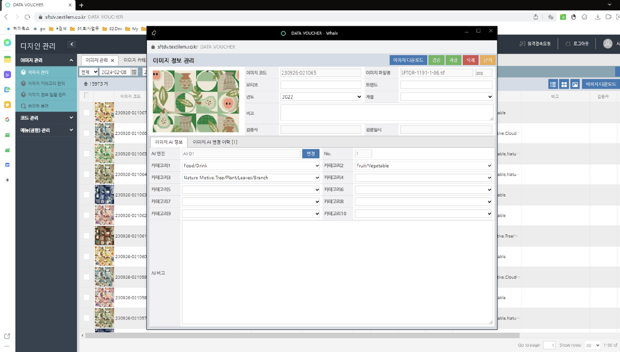Switch to image thumbnail view icon
The height and width of the screenshot is (352, 620).
[575, 84]
